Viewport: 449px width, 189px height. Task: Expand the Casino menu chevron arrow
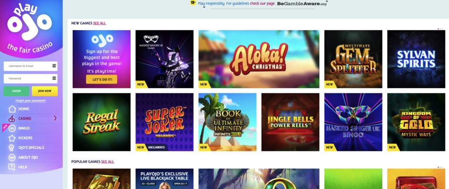click(x=55, y=118)
